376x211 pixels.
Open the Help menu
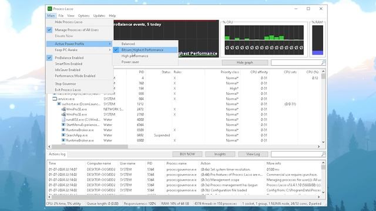pyautogui.click(x=112, y=16)
